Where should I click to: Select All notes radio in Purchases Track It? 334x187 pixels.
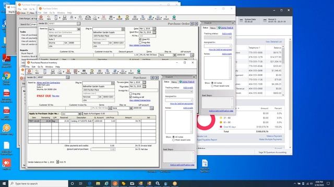(x=173, y=137)
